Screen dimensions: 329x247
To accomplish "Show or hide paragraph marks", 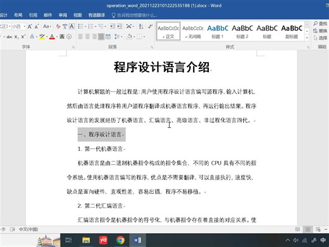I will point(150,27).
